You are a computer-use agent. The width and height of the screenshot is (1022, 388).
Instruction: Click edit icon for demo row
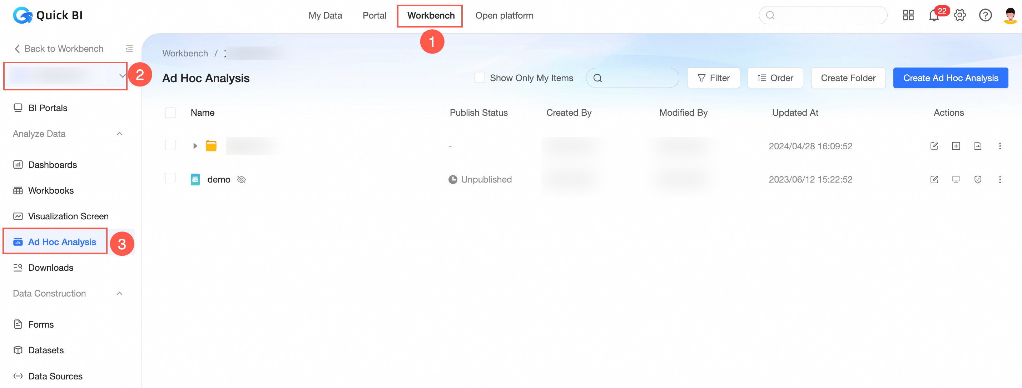[934, 179]
